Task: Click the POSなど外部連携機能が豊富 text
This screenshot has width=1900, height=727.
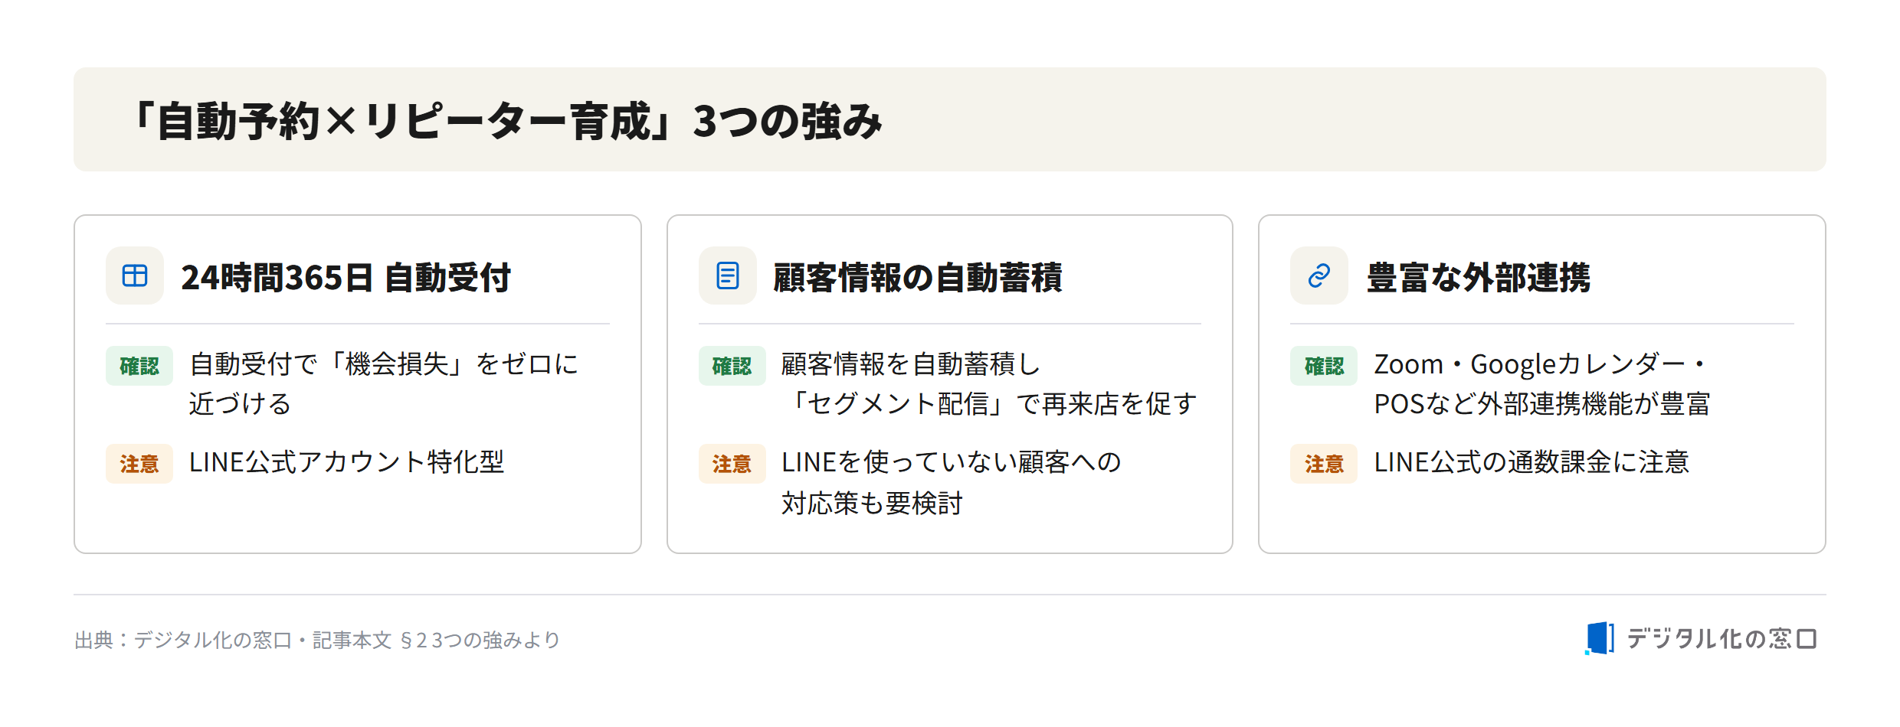Action: (1542, 404)
